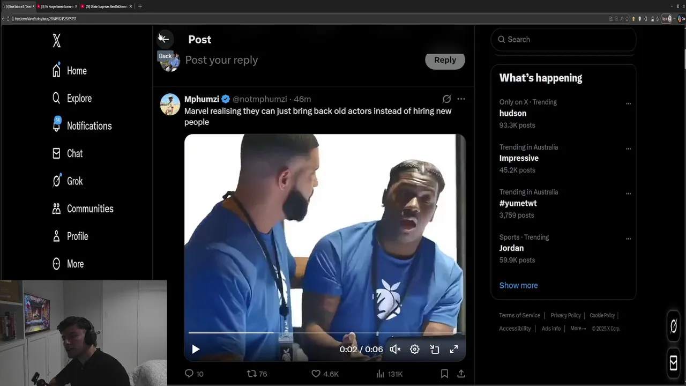
Task: Open browser zoom magnifier in the address bar
Action: pyautogui.click(x=616, y=19)
